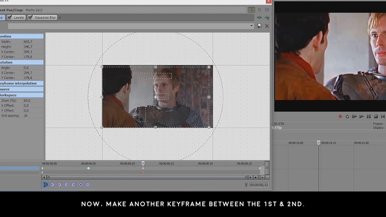Screen dimensions: 386x217
Task: Click the Record button in the preview window
Action: click(x=340, y=117)
